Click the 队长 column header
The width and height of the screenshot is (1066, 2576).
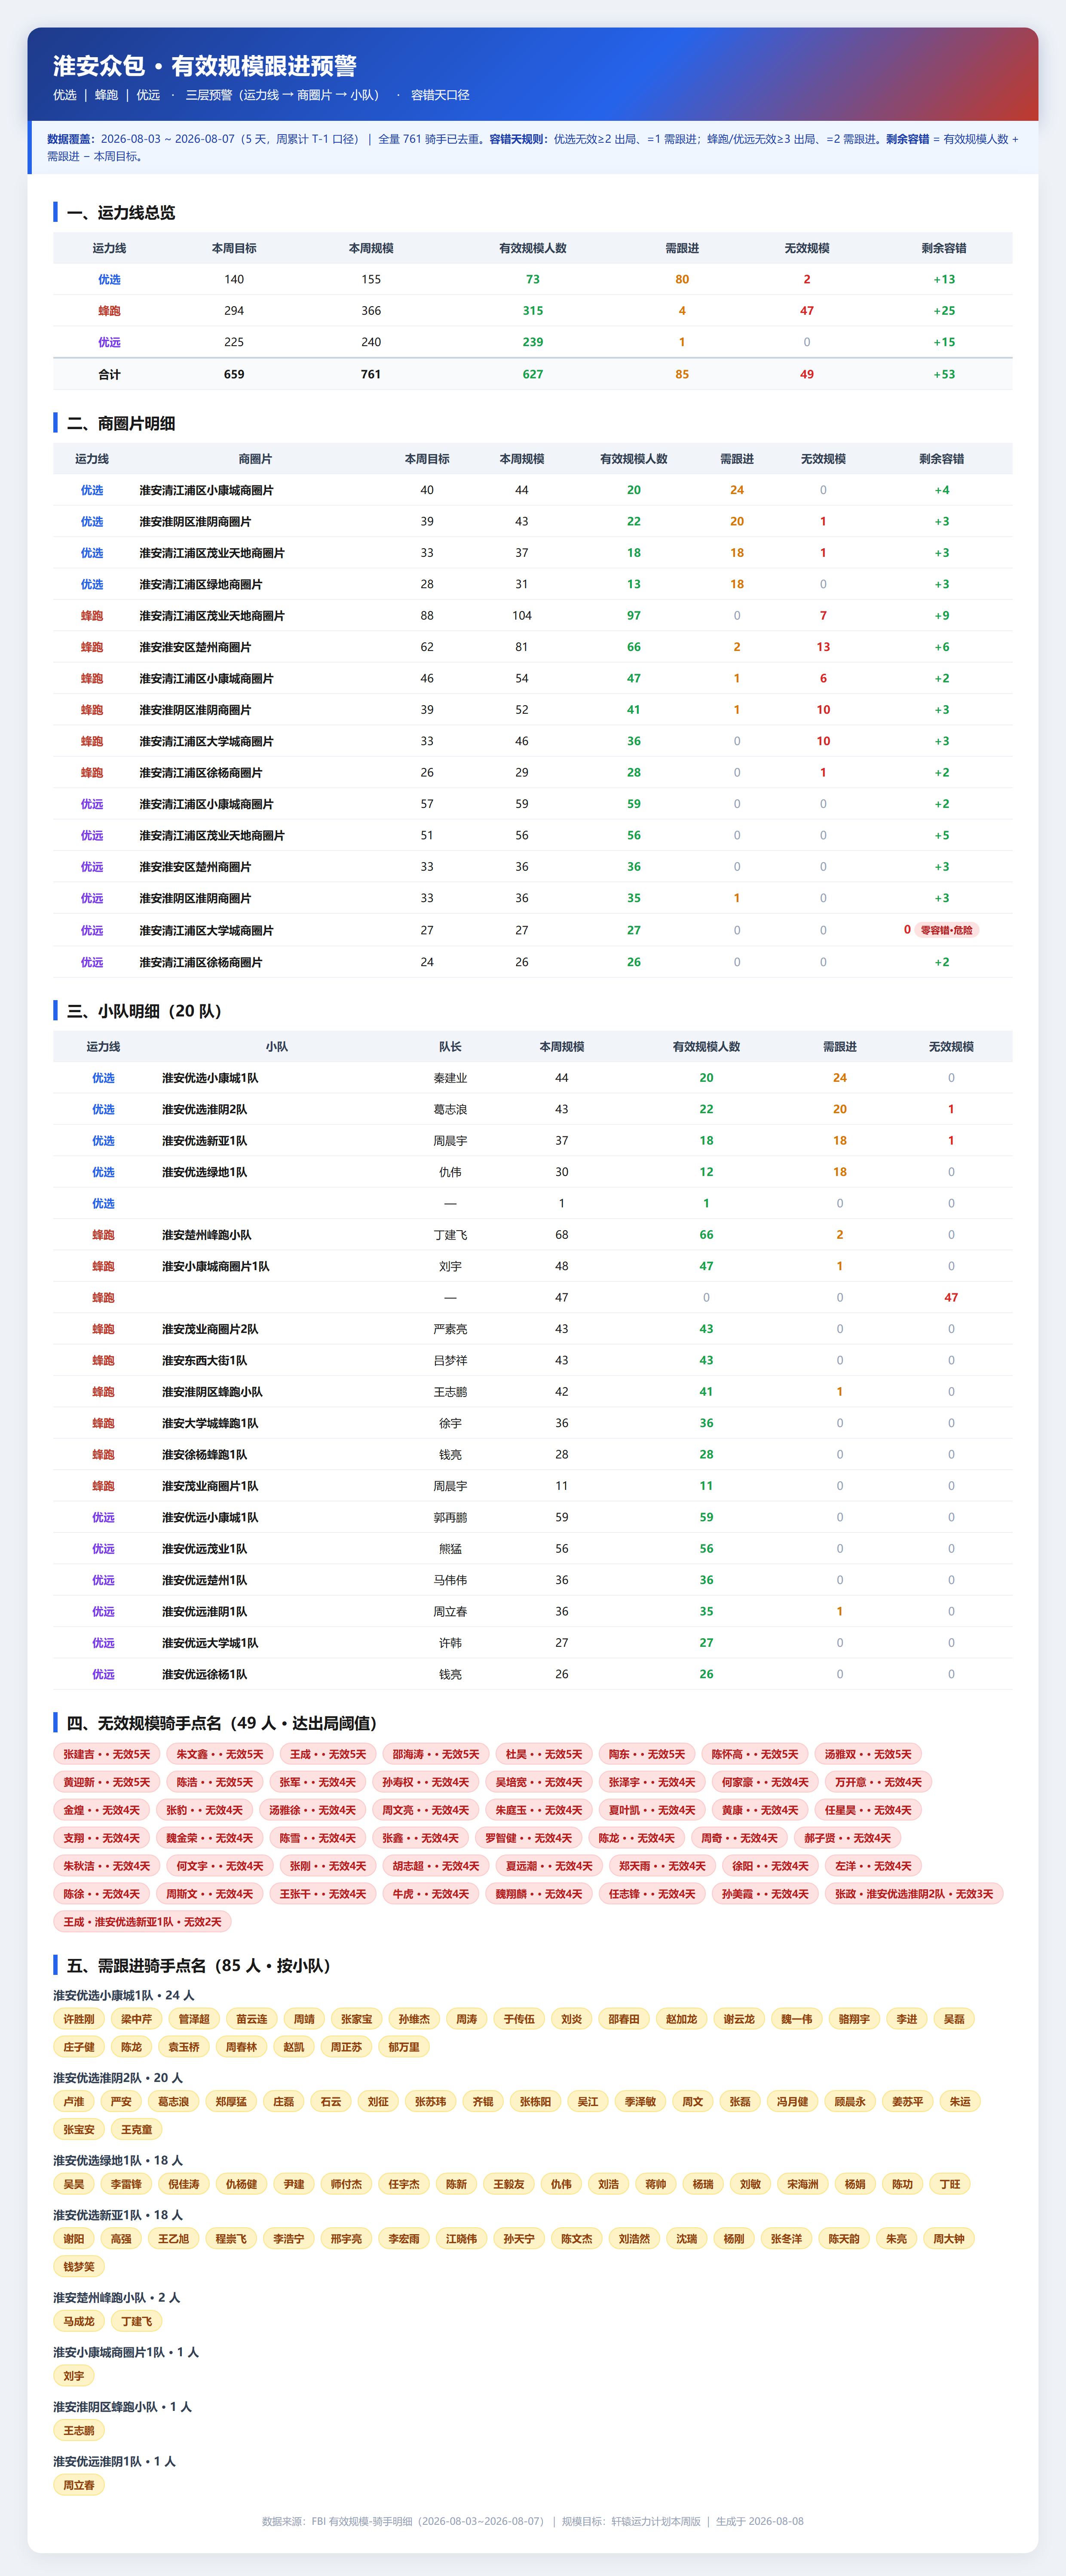pos(450,1047)
